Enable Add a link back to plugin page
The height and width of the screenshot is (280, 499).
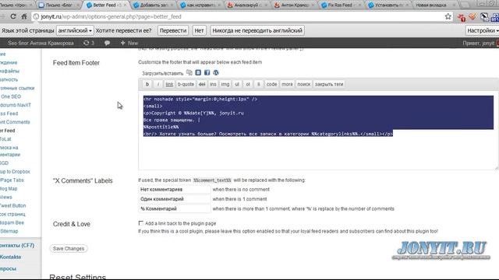(140, 223)
